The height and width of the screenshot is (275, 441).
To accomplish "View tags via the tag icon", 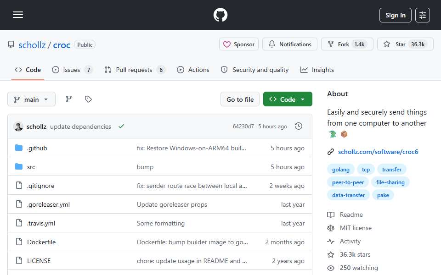I will click(x=88, y=99).
